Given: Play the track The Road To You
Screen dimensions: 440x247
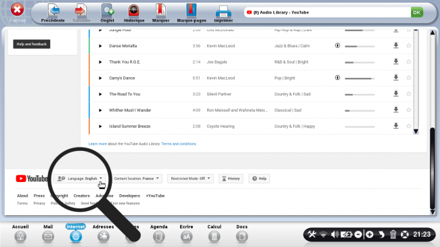Looking at the screenshot, I should point(100,94).
